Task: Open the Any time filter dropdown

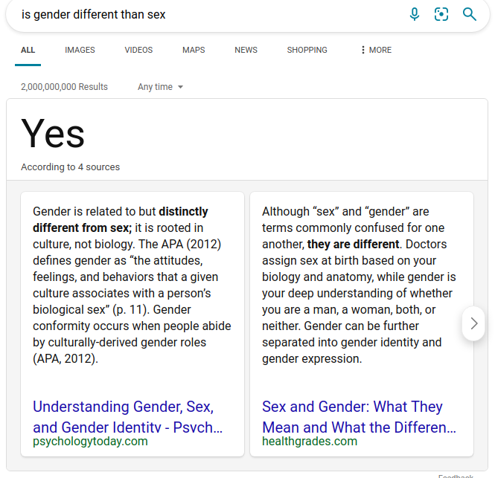Action: pos(160,87)
